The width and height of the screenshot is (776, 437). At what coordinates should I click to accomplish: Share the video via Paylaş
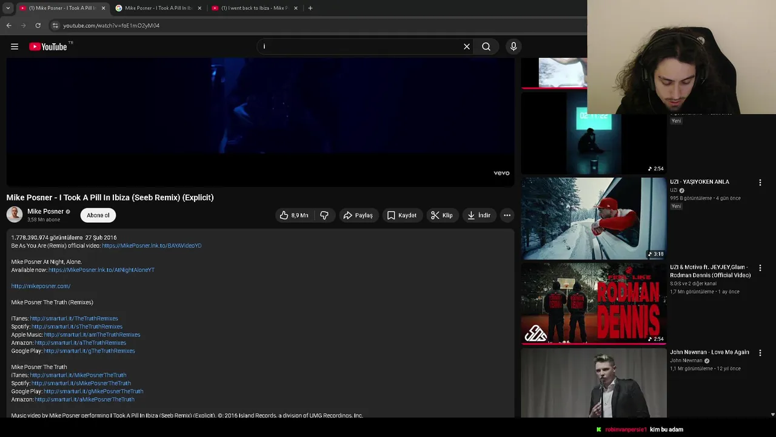point(358,215)
